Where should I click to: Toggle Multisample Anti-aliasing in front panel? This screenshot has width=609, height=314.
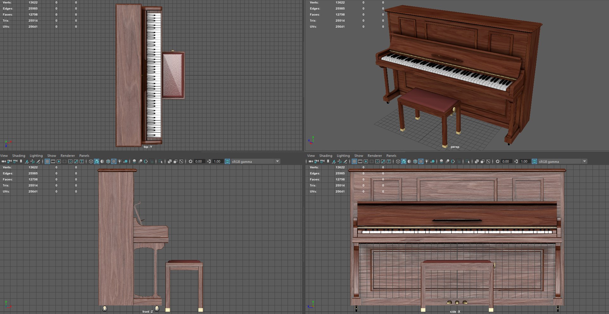(x=146, y=161)
